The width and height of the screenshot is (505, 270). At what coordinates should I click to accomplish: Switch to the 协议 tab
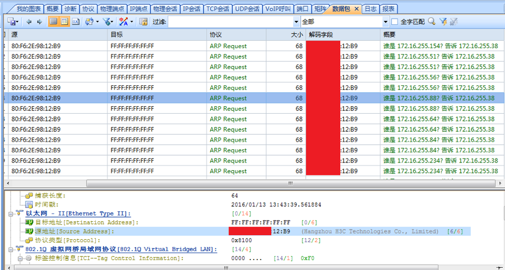(x=88, y=9)
